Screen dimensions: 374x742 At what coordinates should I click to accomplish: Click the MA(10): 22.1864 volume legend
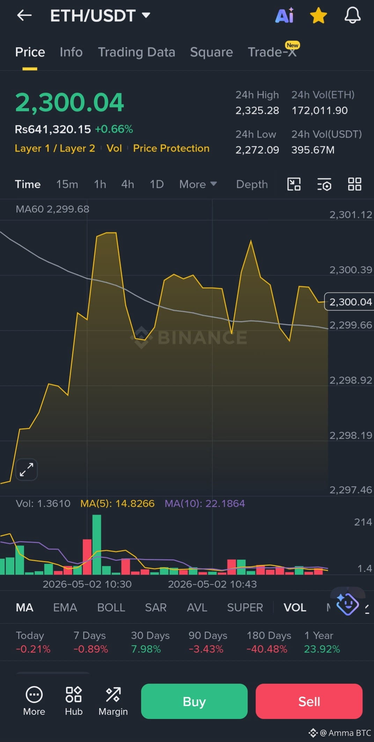[x=205, y=503]
